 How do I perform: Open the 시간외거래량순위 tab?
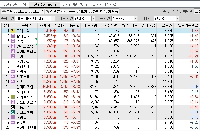coord(75,5)
